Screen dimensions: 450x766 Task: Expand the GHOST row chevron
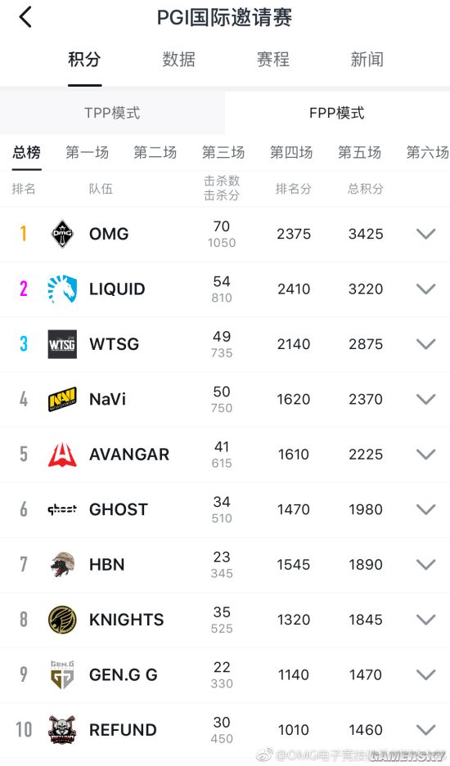(426, 509)
